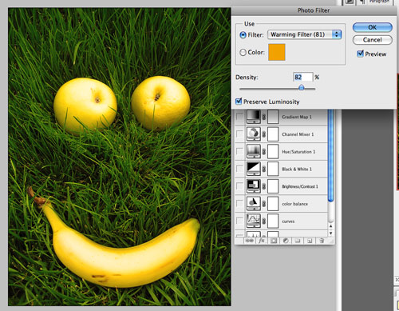
Task: Show the Brightness/Contrast 1 layer
Action: [239, 185]
